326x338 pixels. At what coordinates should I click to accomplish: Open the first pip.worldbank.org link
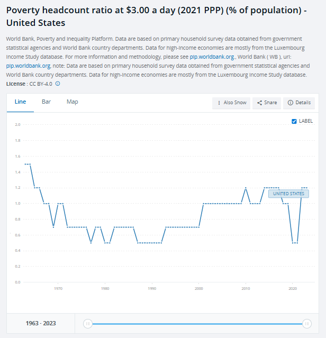[x=212, y=57]
